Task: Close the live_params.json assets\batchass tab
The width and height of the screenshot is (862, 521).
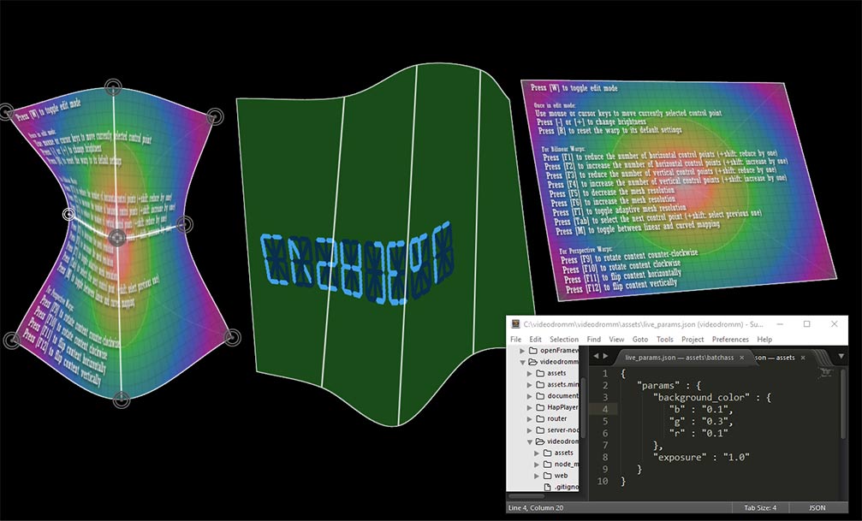Action: (x=741, y=357)
